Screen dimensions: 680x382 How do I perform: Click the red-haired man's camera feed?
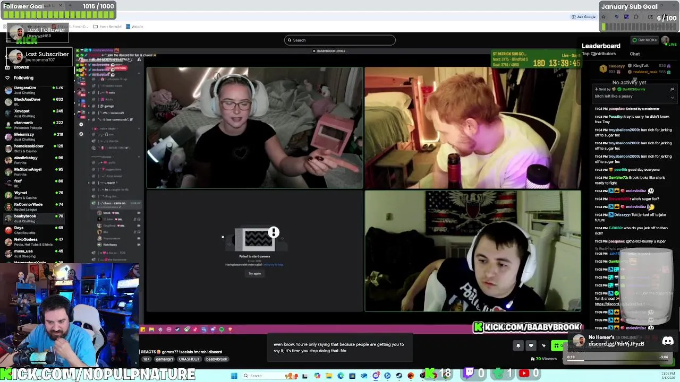pyautogui.click(x=473, y=127)
